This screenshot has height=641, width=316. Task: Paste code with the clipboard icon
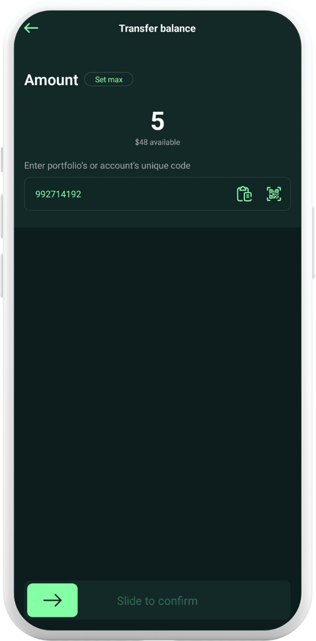coord(244,194)
